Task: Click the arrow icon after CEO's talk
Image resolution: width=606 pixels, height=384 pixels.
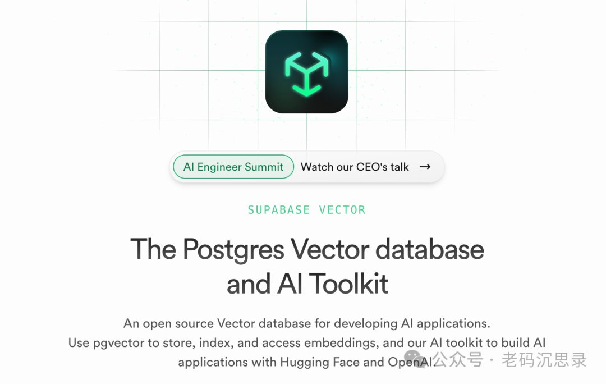Action: [x=425, y=167]
